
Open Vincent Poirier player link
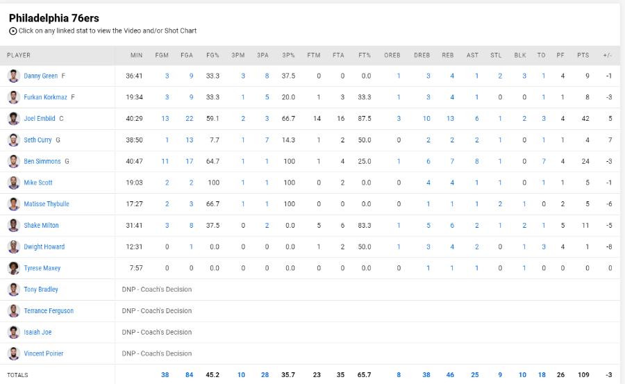[x=44, y=353]
